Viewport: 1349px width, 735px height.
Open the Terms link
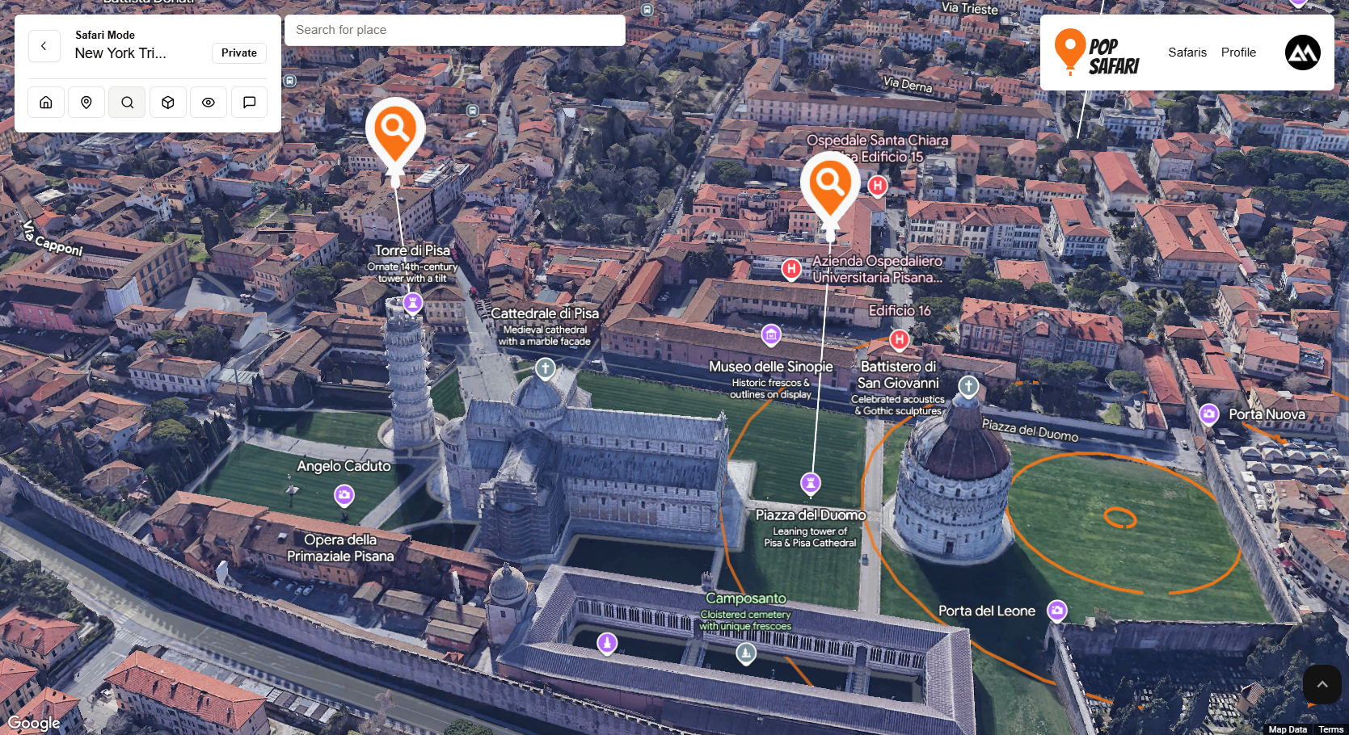[x=1330, y=729]
